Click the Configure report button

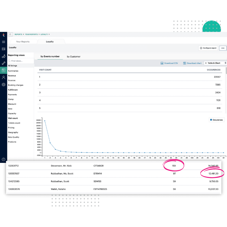(x=208, y=48)
